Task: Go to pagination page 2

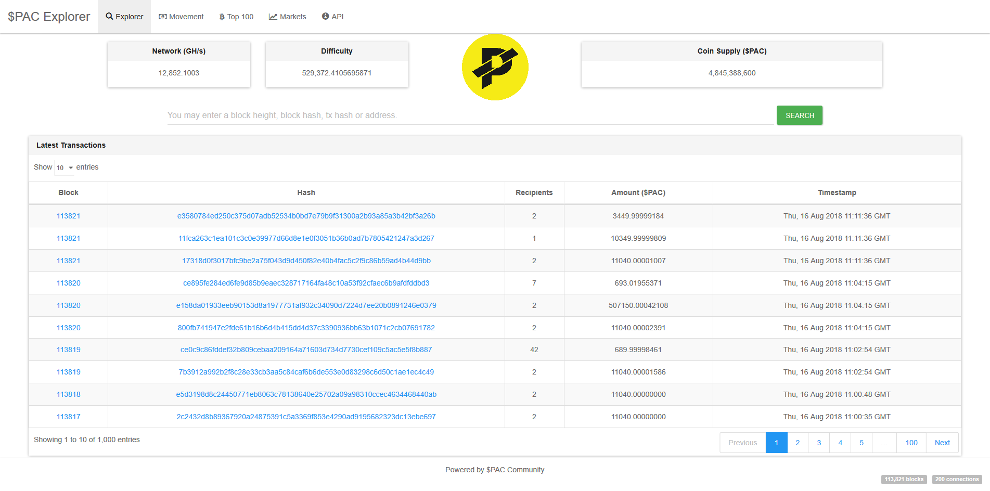Action: (798, 443)
